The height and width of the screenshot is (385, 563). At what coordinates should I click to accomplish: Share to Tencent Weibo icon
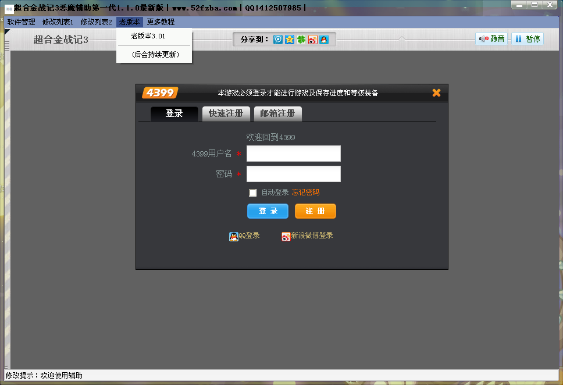pyautogui.click(x=278, y=40)
